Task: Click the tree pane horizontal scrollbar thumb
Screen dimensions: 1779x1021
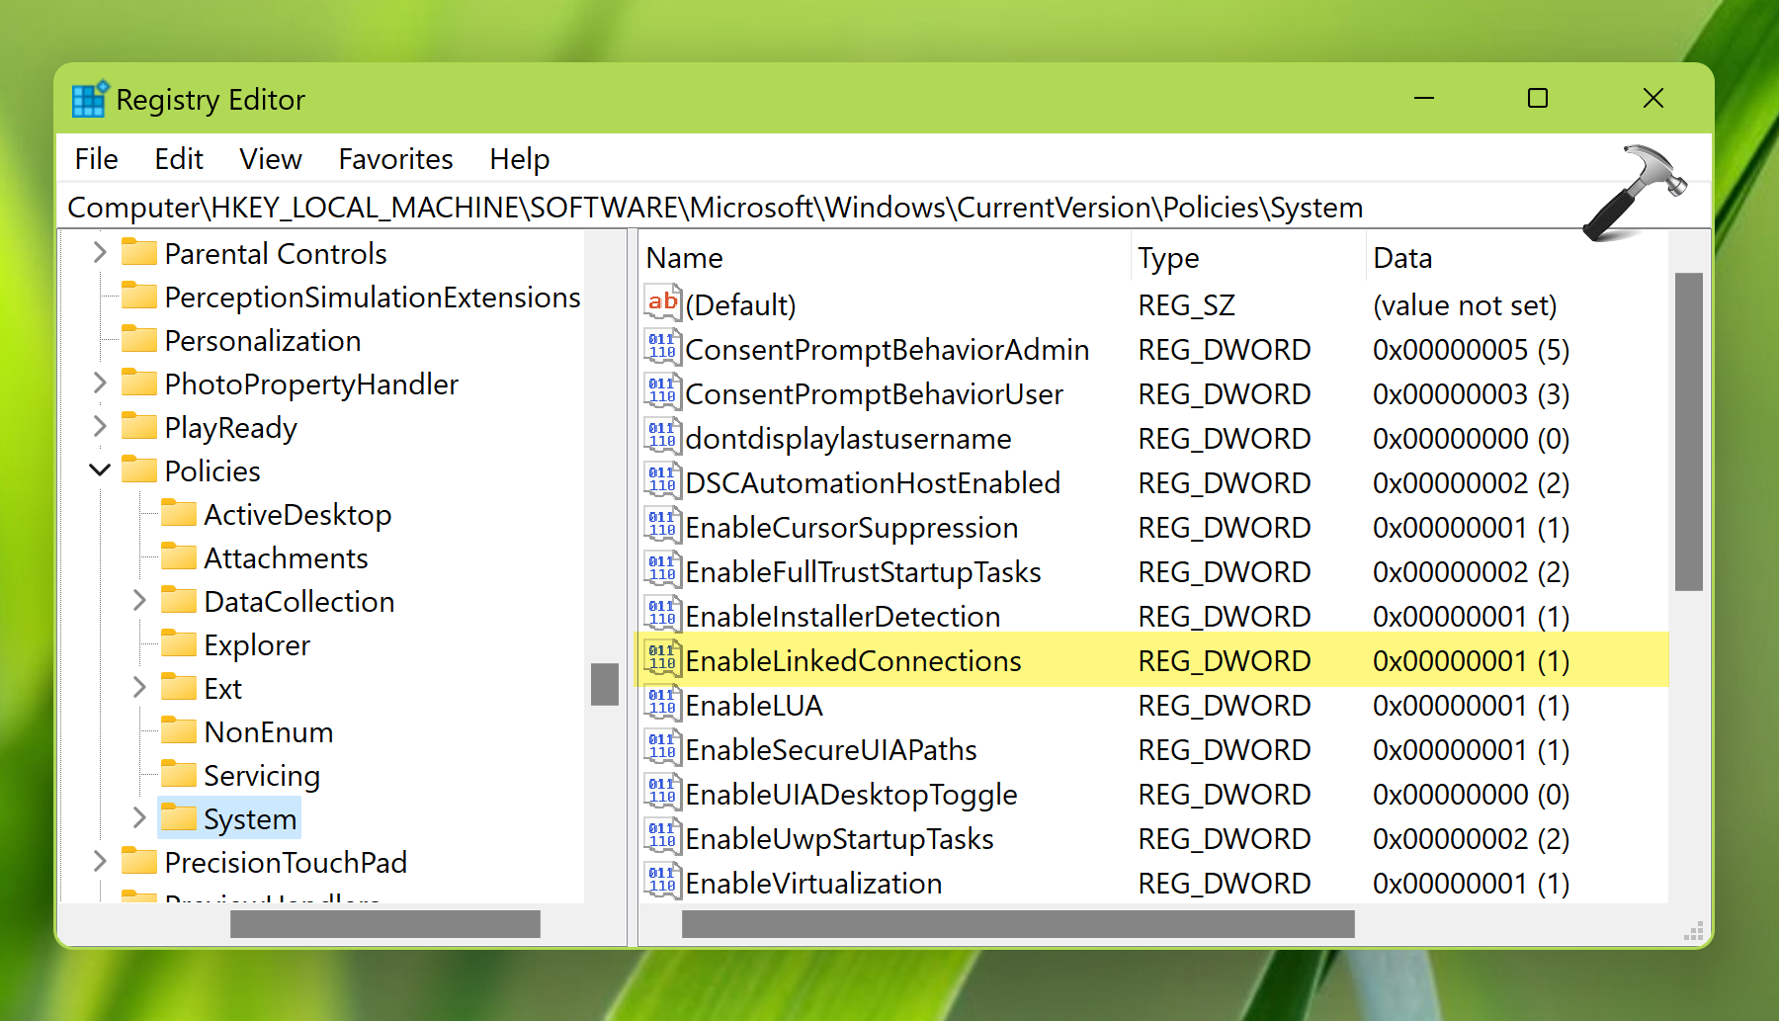Action: tap(384, 924)
